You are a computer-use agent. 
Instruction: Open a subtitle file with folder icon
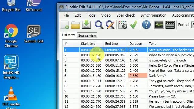[75, 25]
